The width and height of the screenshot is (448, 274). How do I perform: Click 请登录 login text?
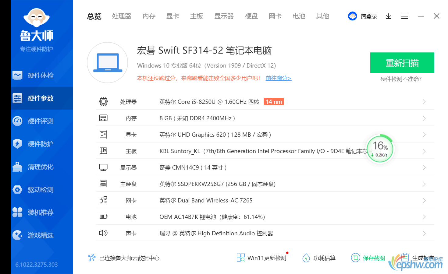click(369, 16)
